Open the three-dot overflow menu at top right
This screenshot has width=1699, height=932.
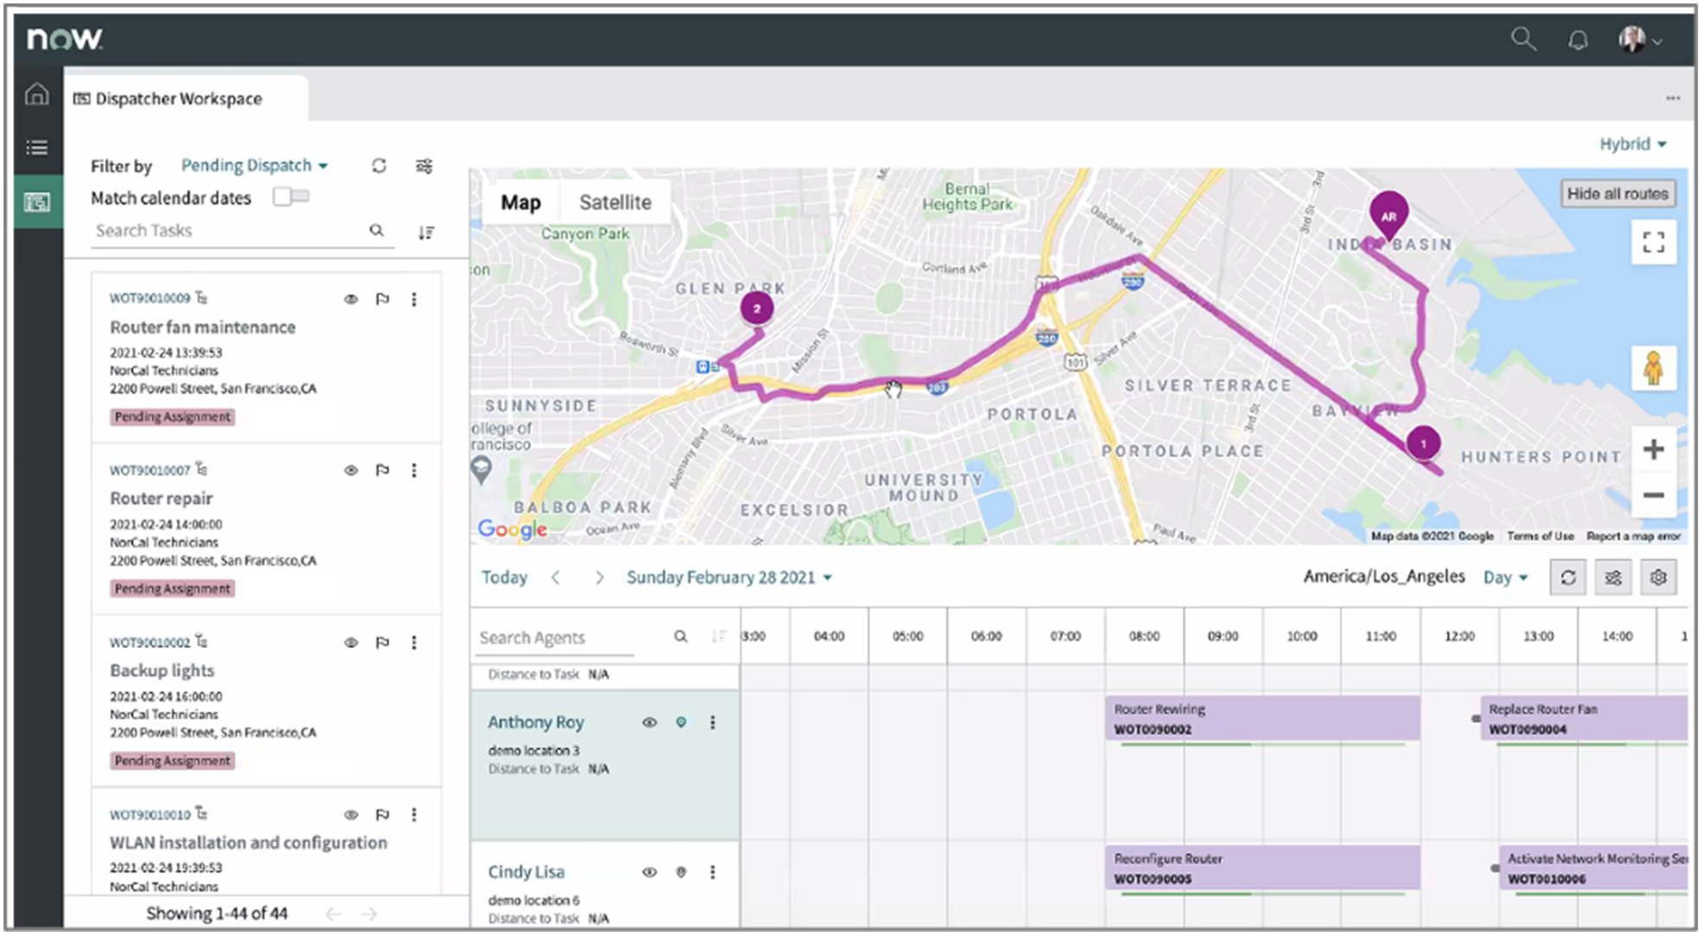click(1673, 98)
